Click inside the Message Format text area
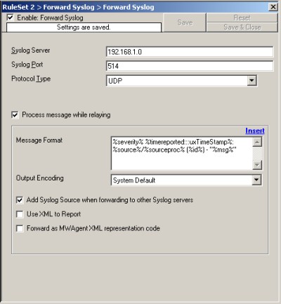Image resolution: width=281 pixels, height=304 pixels. click(x=182, y=154)
